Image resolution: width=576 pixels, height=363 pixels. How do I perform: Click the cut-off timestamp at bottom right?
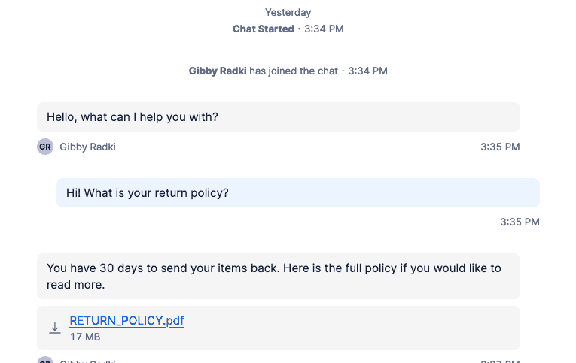(x=500, y=361)
